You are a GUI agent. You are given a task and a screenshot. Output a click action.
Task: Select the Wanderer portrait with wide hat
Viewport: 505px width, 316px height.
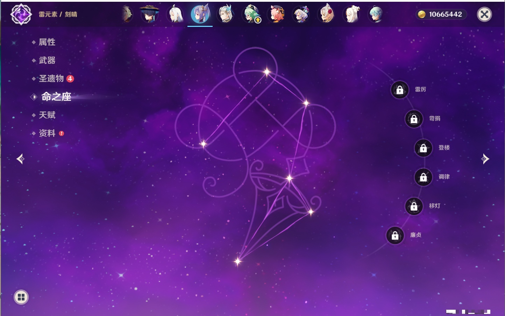150,14
